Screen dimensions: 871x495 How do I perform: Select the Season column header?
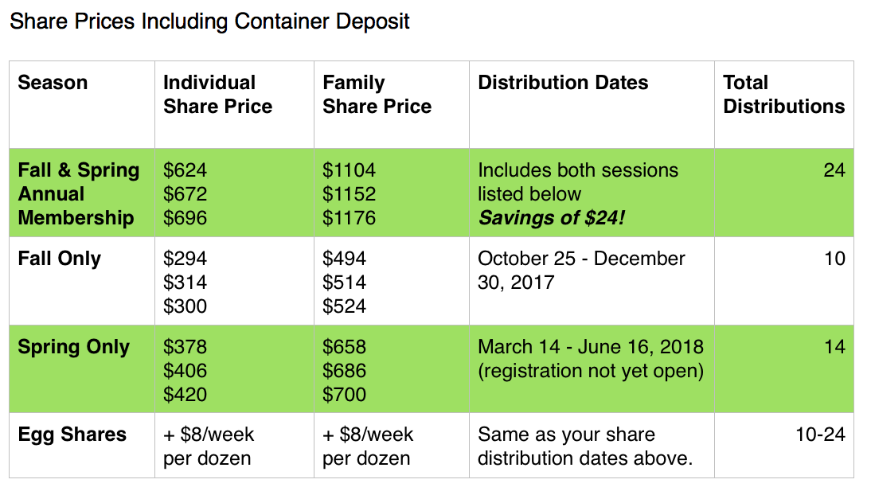[x=53, y=83]
